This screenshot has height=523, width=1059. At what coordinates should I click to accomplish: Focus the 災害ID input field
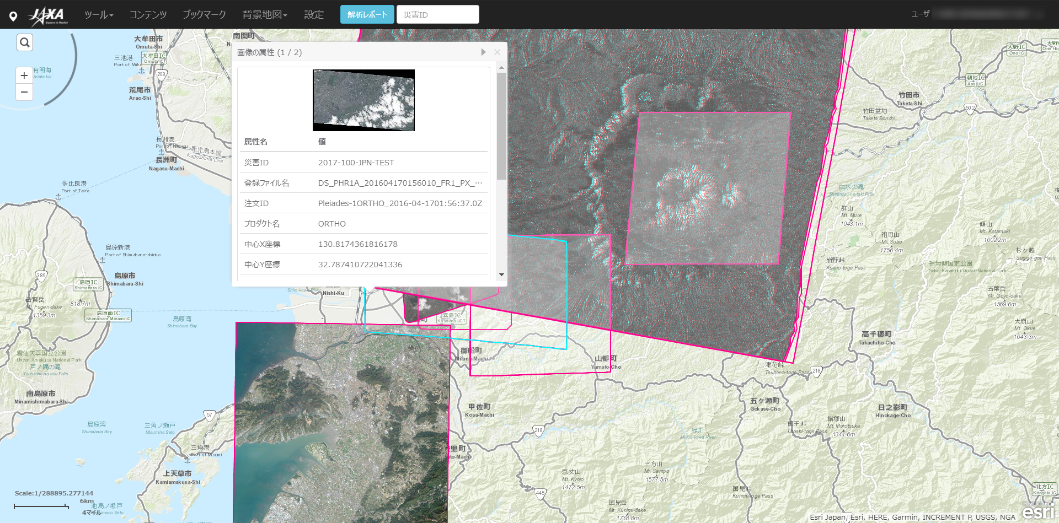coord(437,15)
